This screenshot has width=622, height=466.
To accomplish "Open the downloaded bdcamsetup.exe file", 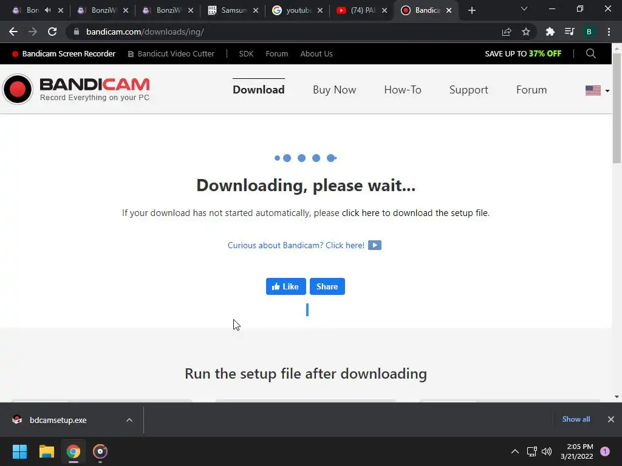I will coord(58,420).
